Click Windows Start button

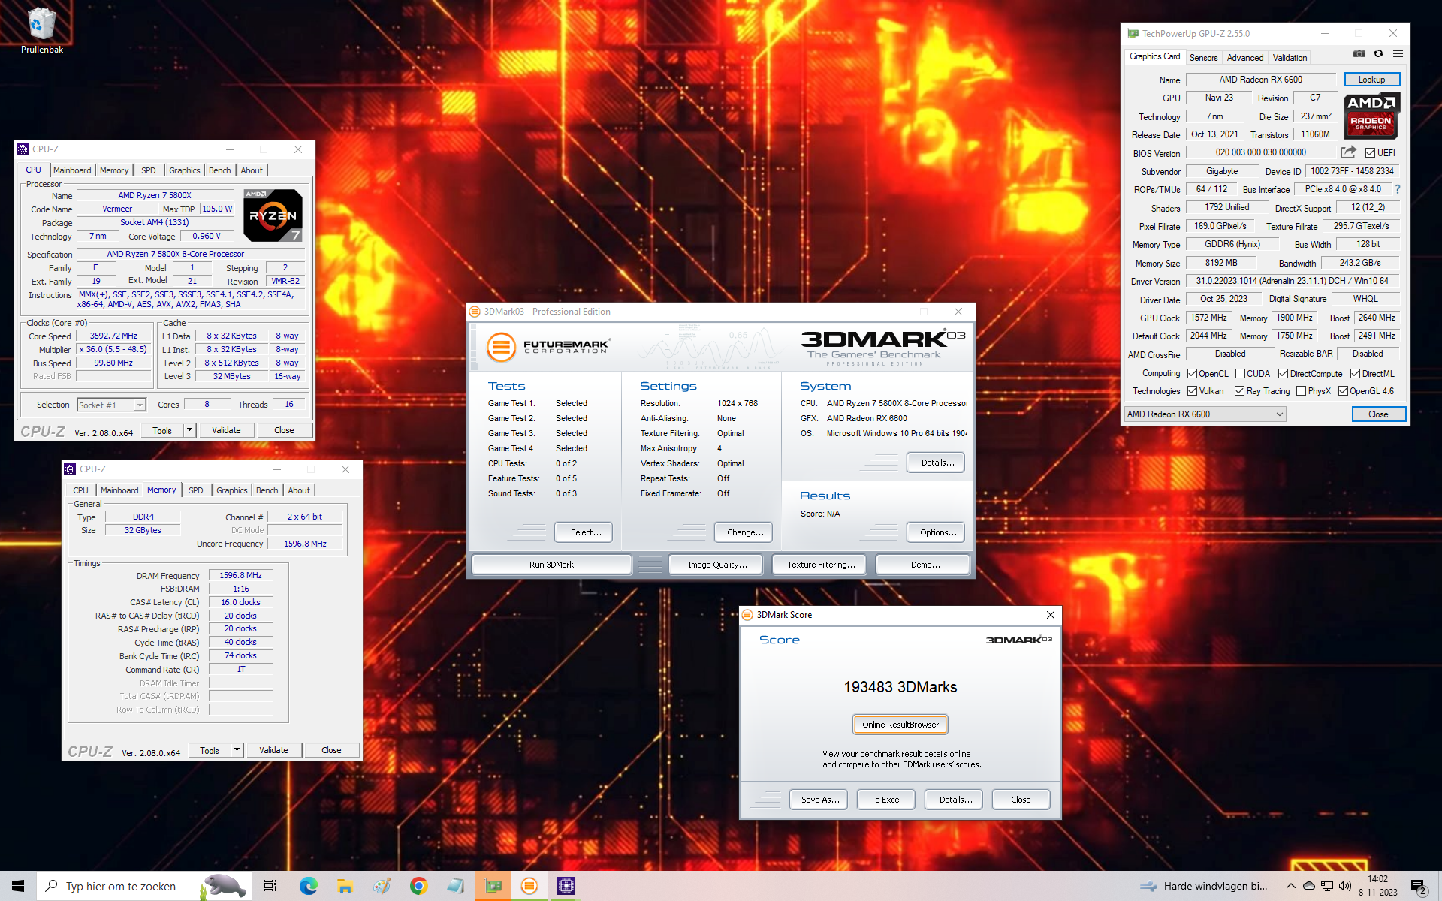click(x=18, y=886)
